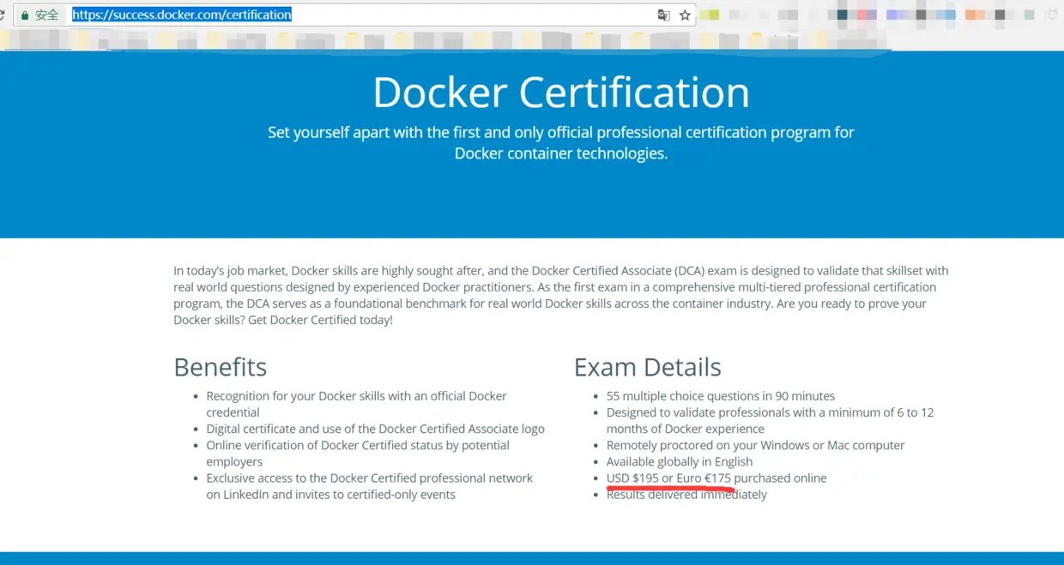Bookmark this page with the star icon
Image resolution: width=1064 pixels, height=565 pixels.
[x=685, y=15]
